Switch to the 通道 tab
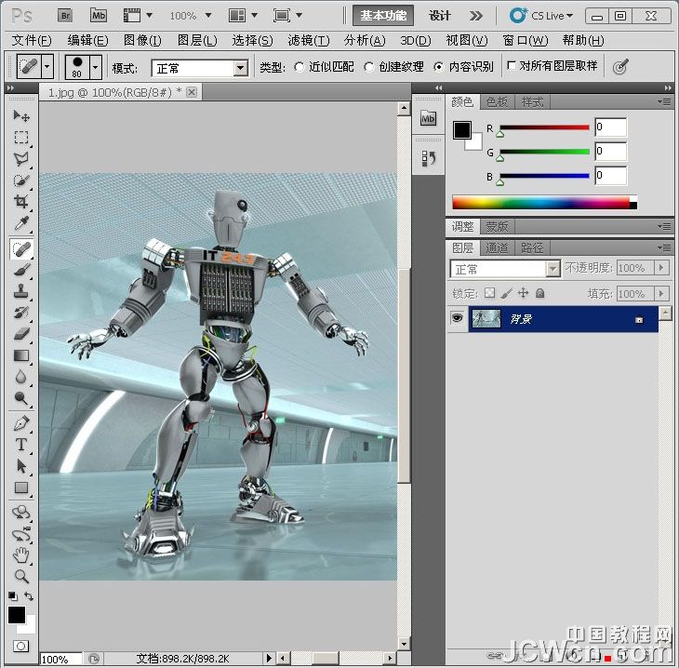 pos(497,247)
